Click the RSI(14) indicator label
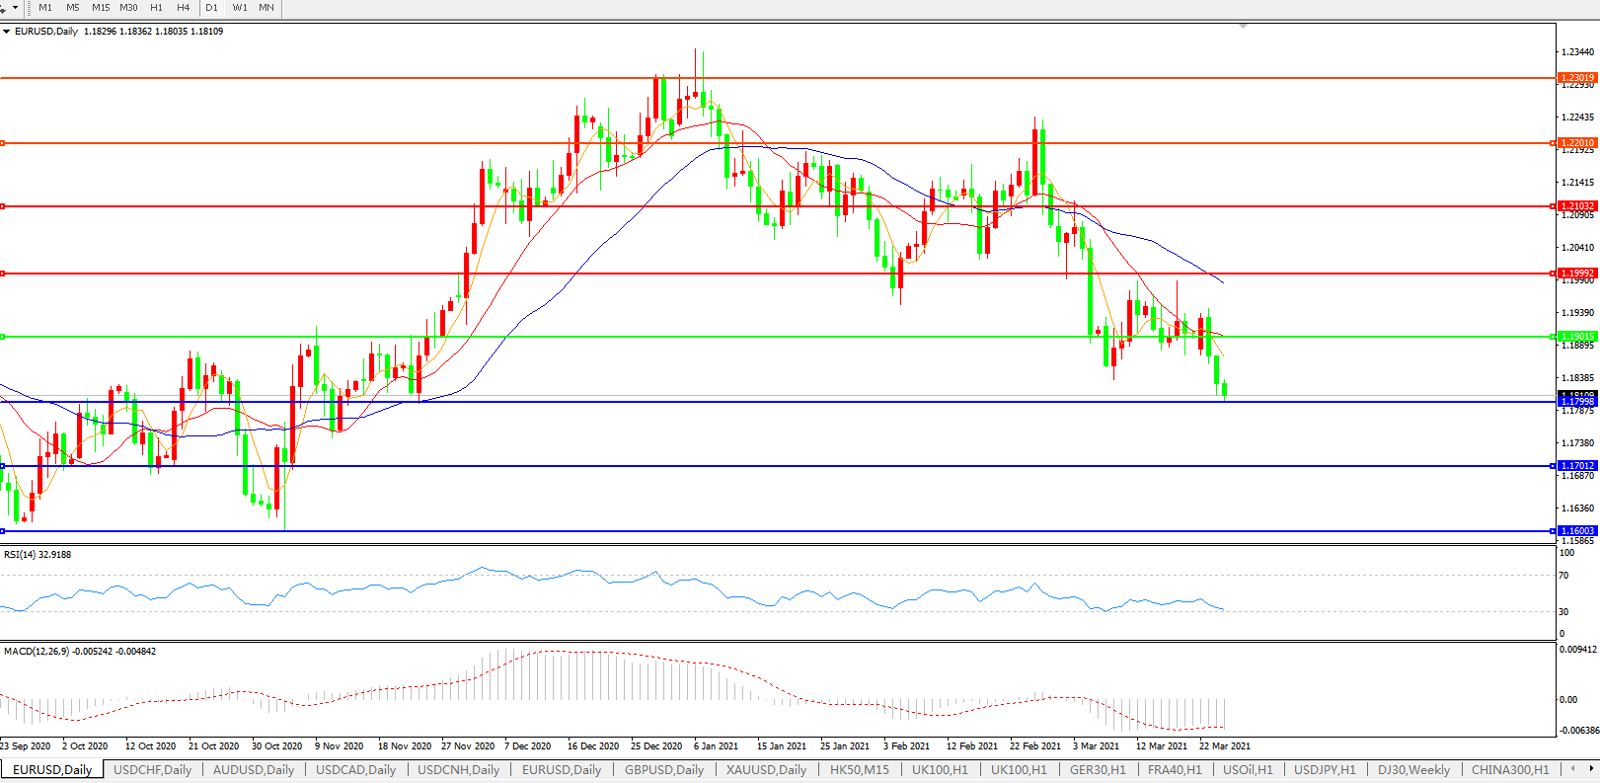This screenshot has height=783, width=1600. [38, 555]
